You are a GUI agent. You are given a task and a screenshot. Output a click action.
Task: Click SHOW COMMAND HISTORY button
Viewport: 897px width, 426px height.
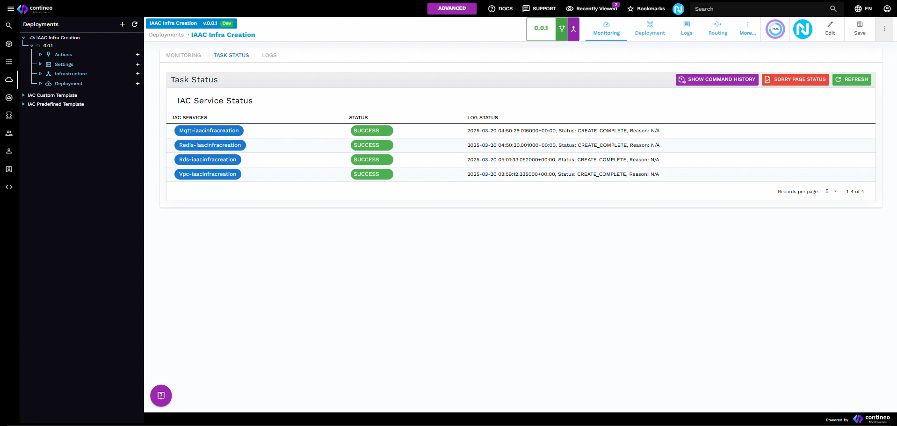(x=716, y=79)
